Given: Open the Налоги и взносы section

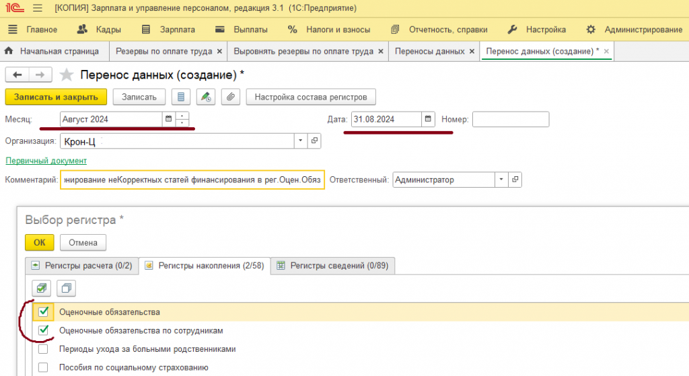Looking at the screenshot, I should [x=338, y=30].
